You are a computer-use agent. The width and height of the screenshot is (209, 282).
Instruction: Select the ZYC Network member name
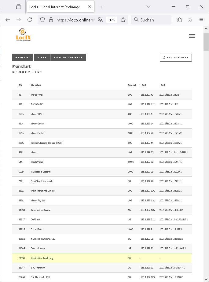click(x=38, y=268)
